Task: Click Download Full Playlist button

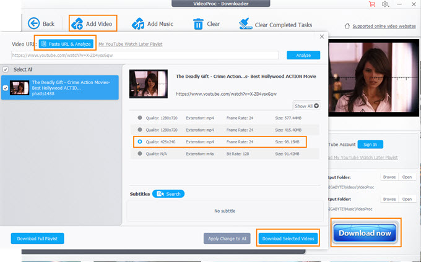Action: [x=37, y=239]
